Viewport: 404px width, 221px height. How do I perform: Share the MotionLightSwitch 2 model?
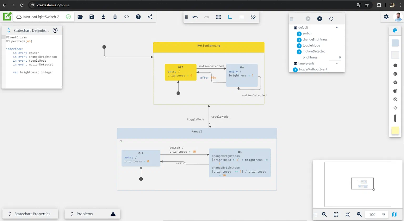150,17
